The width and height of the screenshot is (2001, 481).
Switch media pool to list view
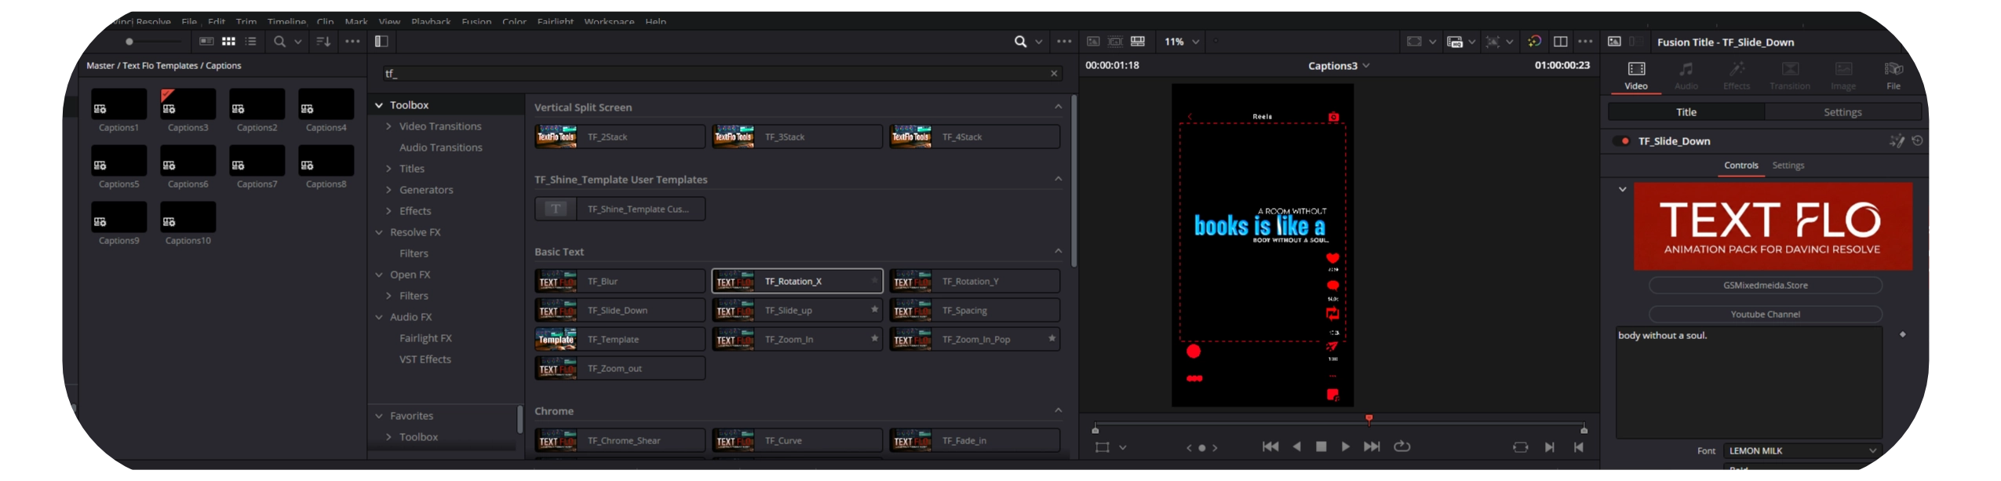click(251, 42)
